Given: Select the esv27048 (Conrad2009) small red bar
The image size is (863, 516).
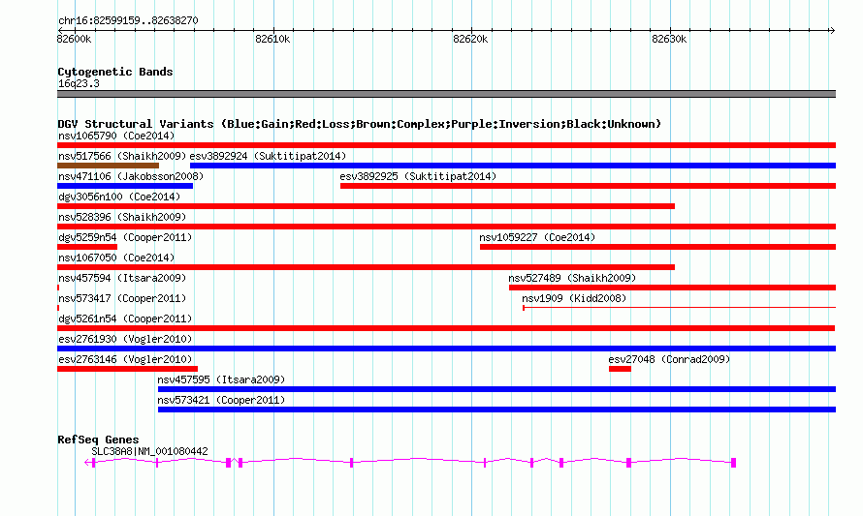Looking at the screenshot, I should click(x=620, y=369).
